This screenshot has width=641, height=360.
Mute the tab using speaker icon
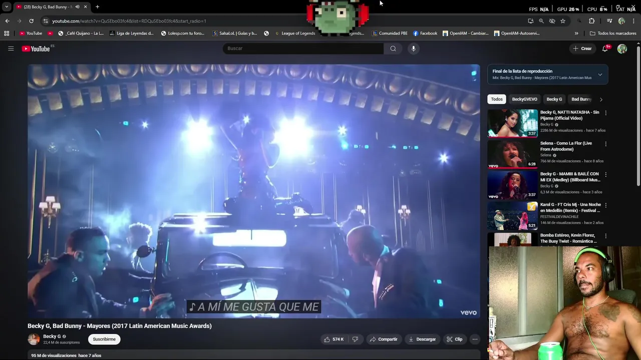coord(77,7)
